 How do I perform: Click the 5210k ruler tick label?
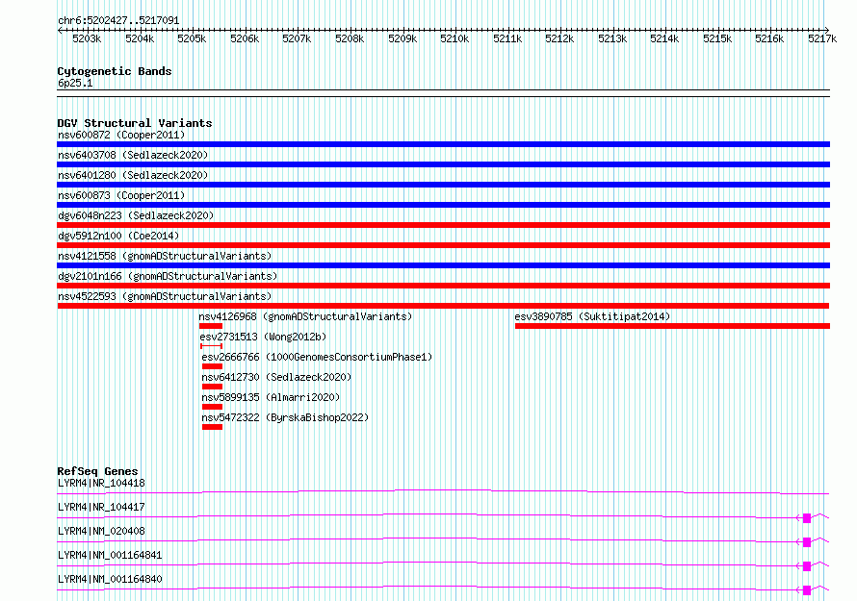(454, 38)
